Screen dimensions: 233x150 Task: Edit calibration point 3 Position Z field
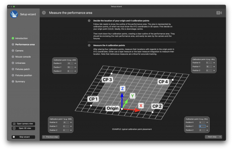(70, 71)
